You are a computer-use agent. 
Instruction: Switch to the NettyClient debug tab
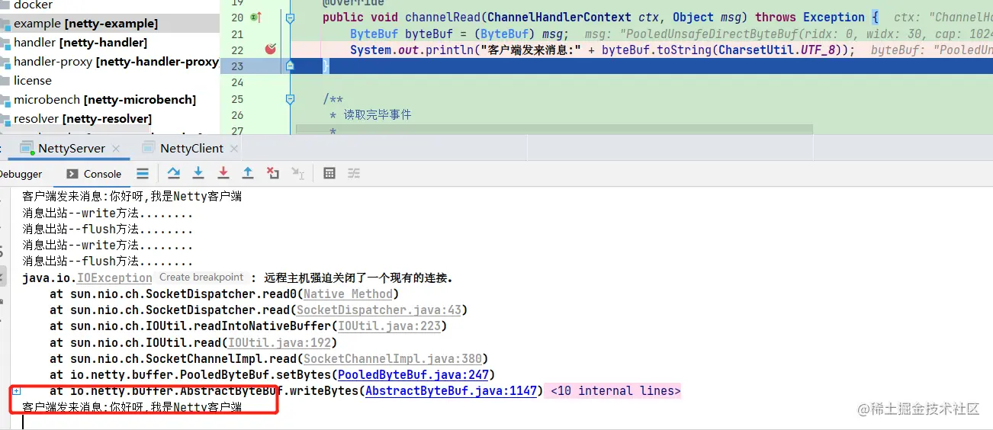click(x=191, y=148)
